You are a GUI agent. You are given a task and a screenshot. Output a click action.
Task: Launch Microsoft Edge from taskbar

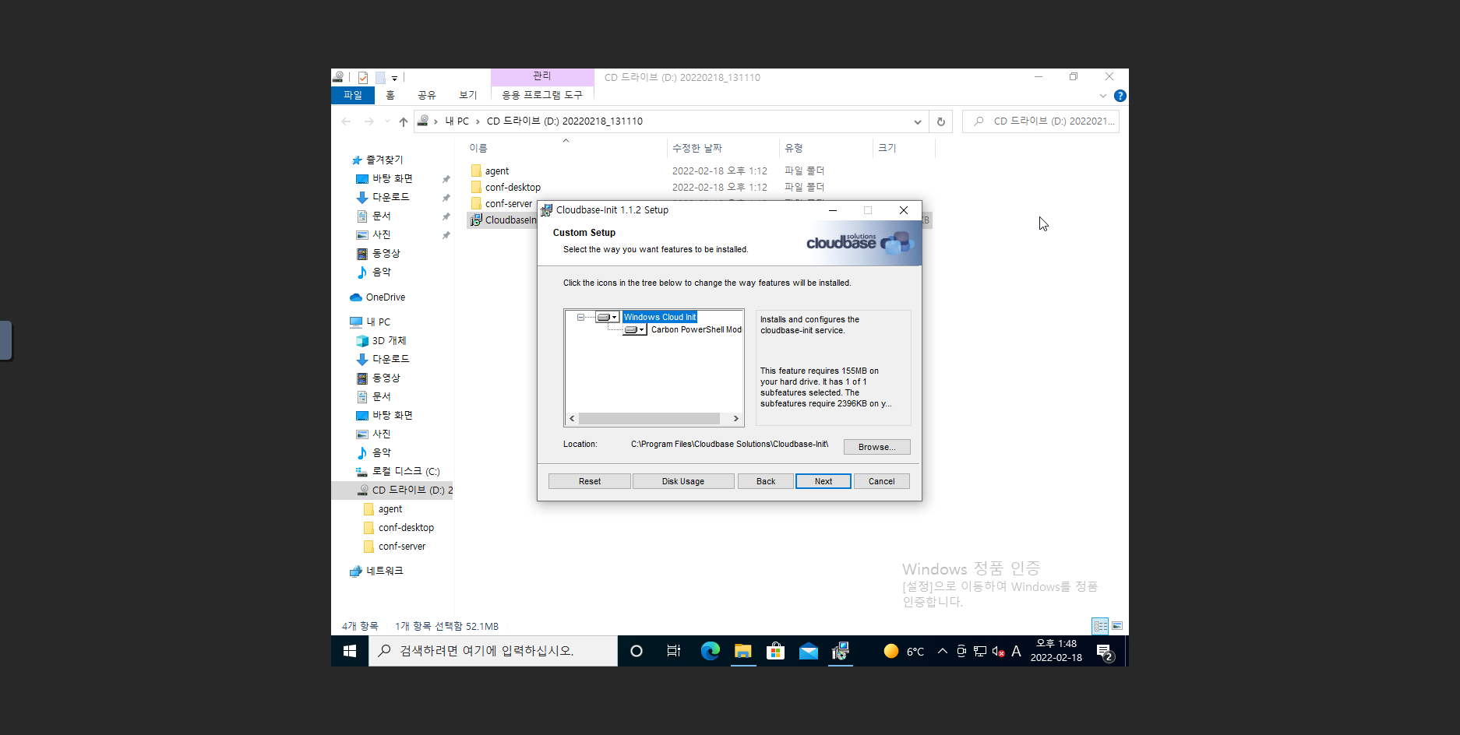710,651
